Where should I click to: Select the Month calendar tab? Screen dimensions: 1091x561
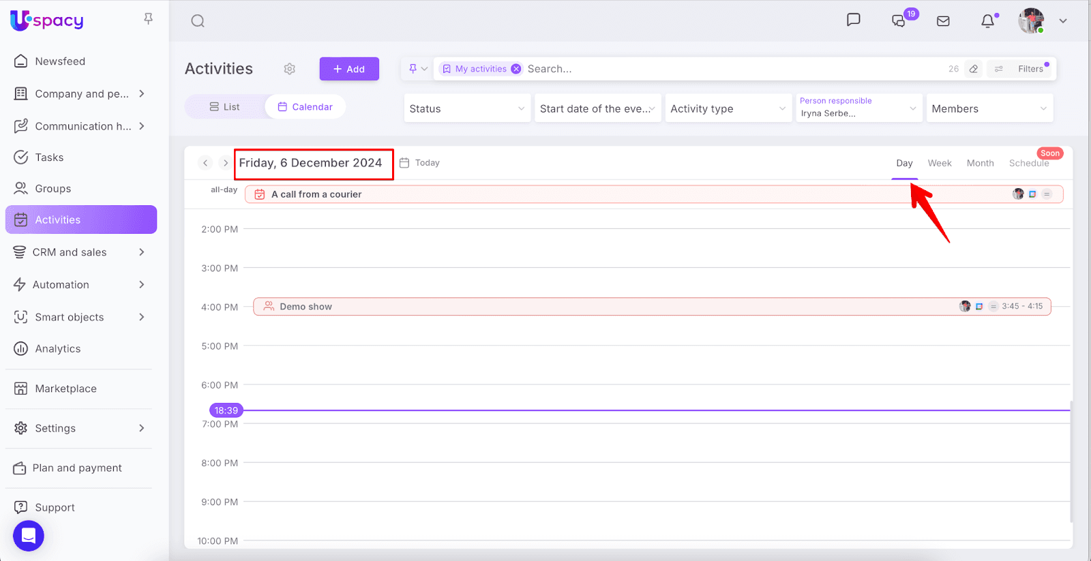pyautogui.click(x=980, y=163)
